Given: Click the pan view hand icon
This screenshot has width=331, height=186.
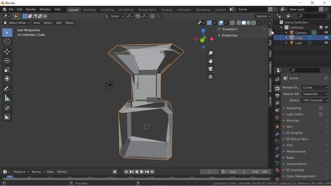Looking at the screenshot, I should tap(210, 61).
